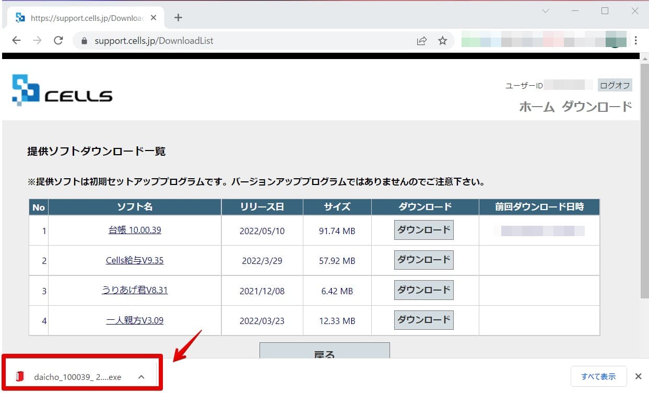Click the padlock site info icon
This screenshot has width=649, height=393.
(x=83, y=41)
